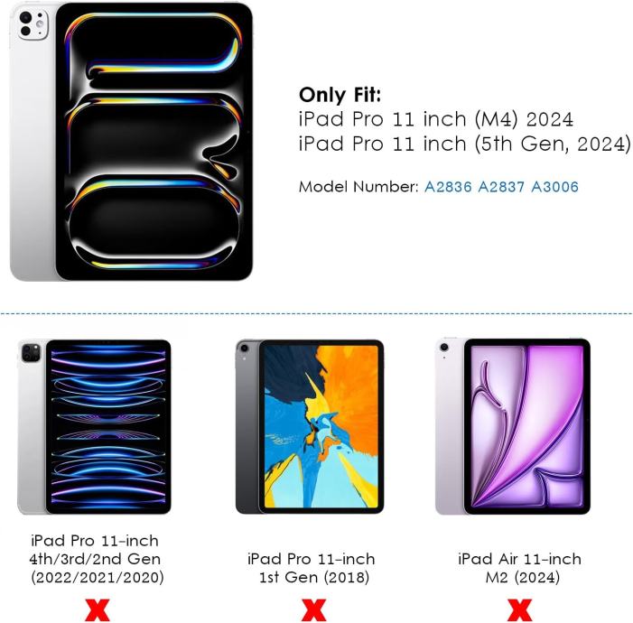Click the camera module on the silver iPad Pro M4
Viewport: 633px width, 623px height.
(33, 24)
